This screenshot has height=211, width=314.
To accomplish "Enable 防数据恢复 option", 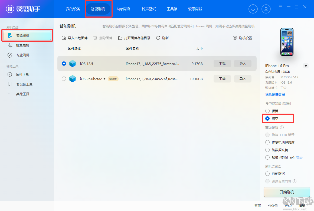I will (267, 150).
